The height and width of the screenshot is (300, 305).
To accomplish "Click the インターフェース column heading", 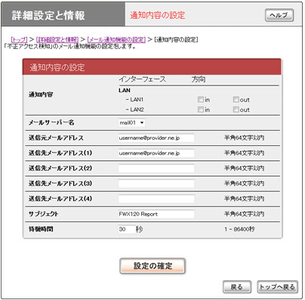I will (142, 79).
